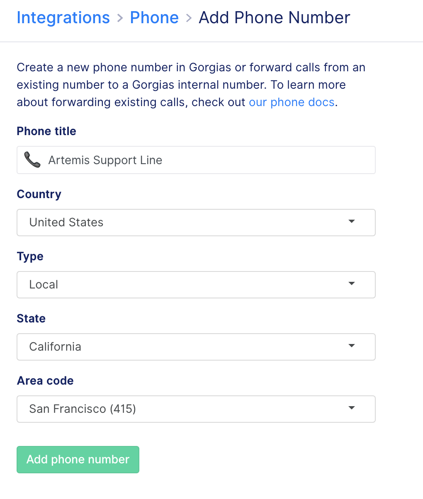
Task: Click the Phone title label
Action: click(46, 131)
